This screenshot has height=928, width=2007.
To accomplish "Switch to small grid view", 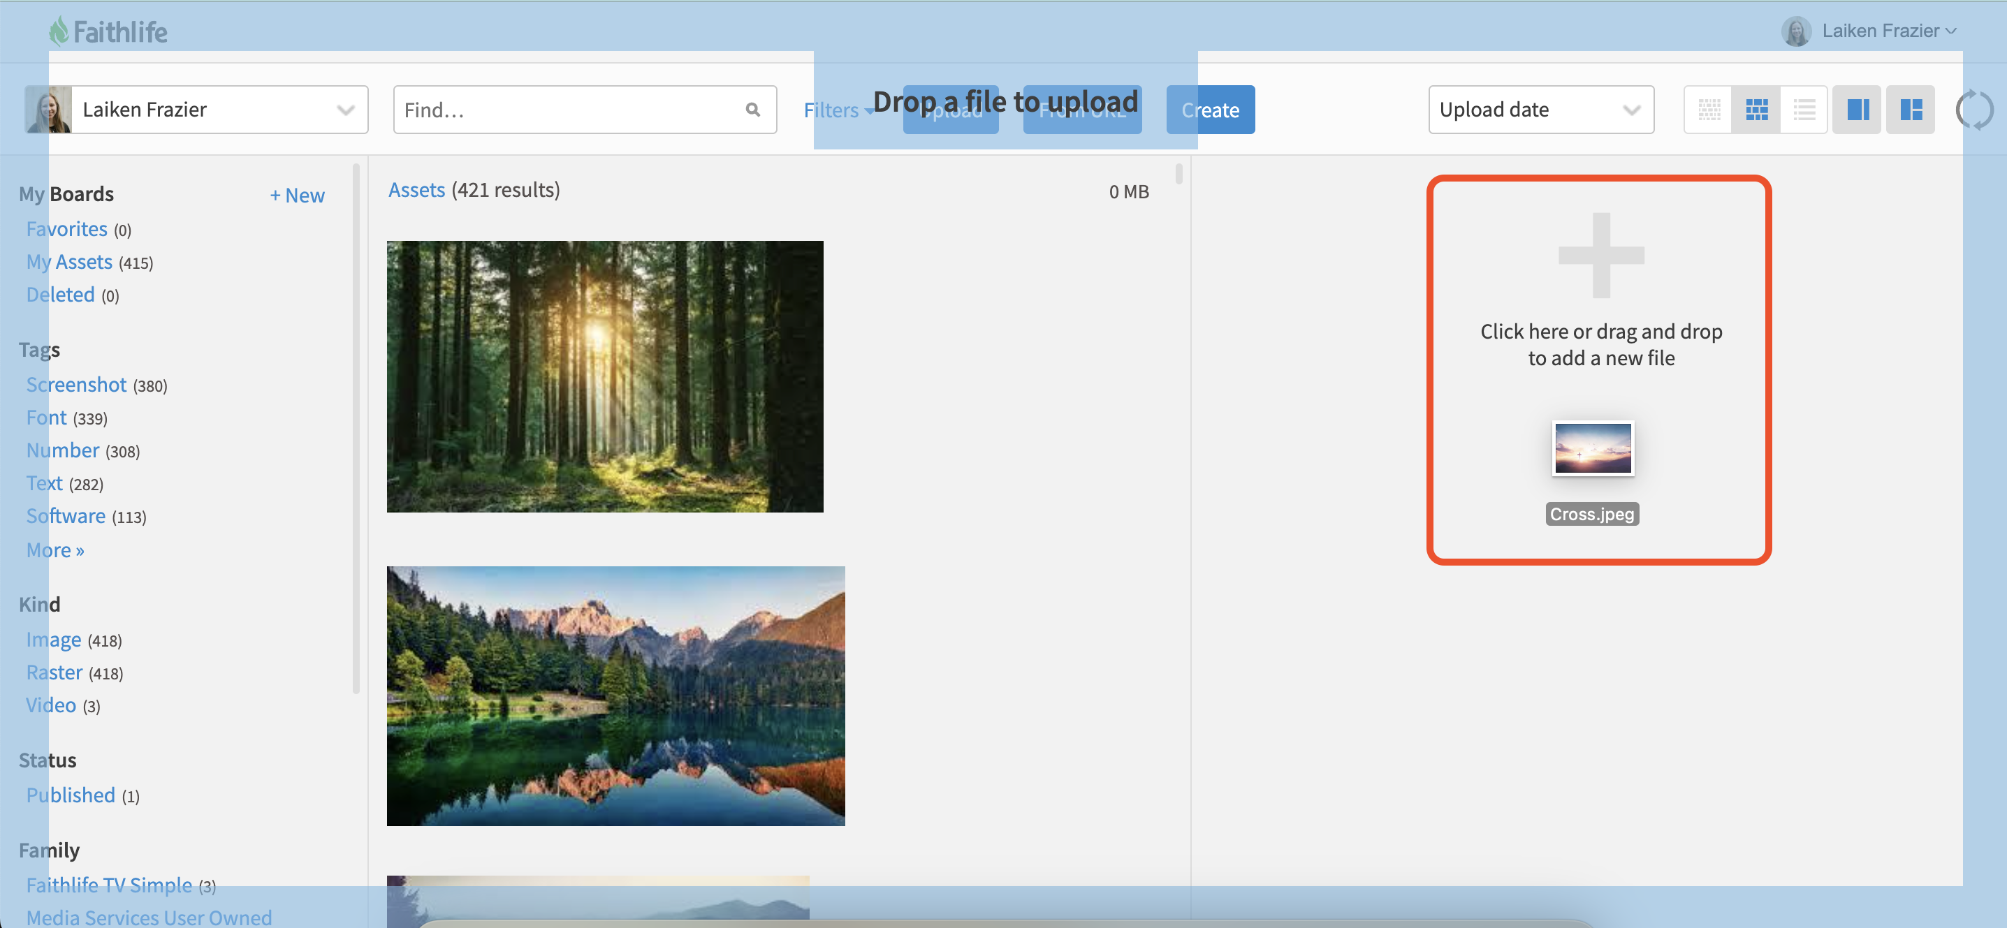I will click(x=1709, y=110).
